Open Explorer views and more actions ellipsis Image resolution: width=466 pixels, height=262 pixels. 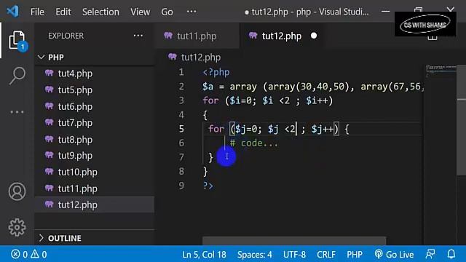[138, 36]
